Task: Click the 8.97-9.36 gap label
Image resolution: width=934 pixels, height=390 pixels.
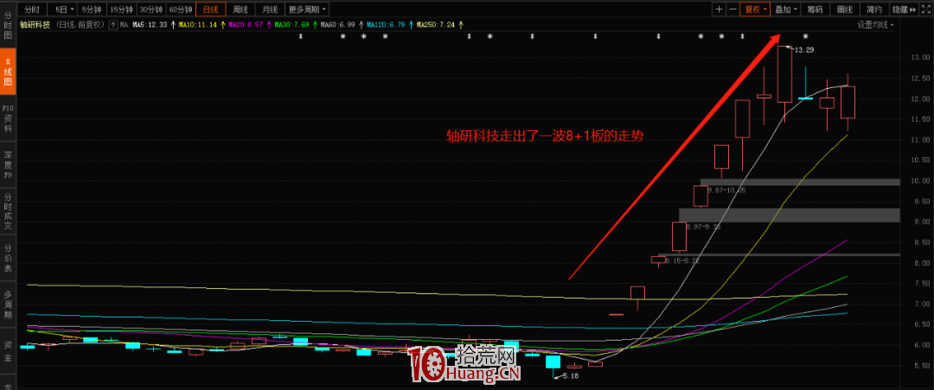Action: click(703, 227)
